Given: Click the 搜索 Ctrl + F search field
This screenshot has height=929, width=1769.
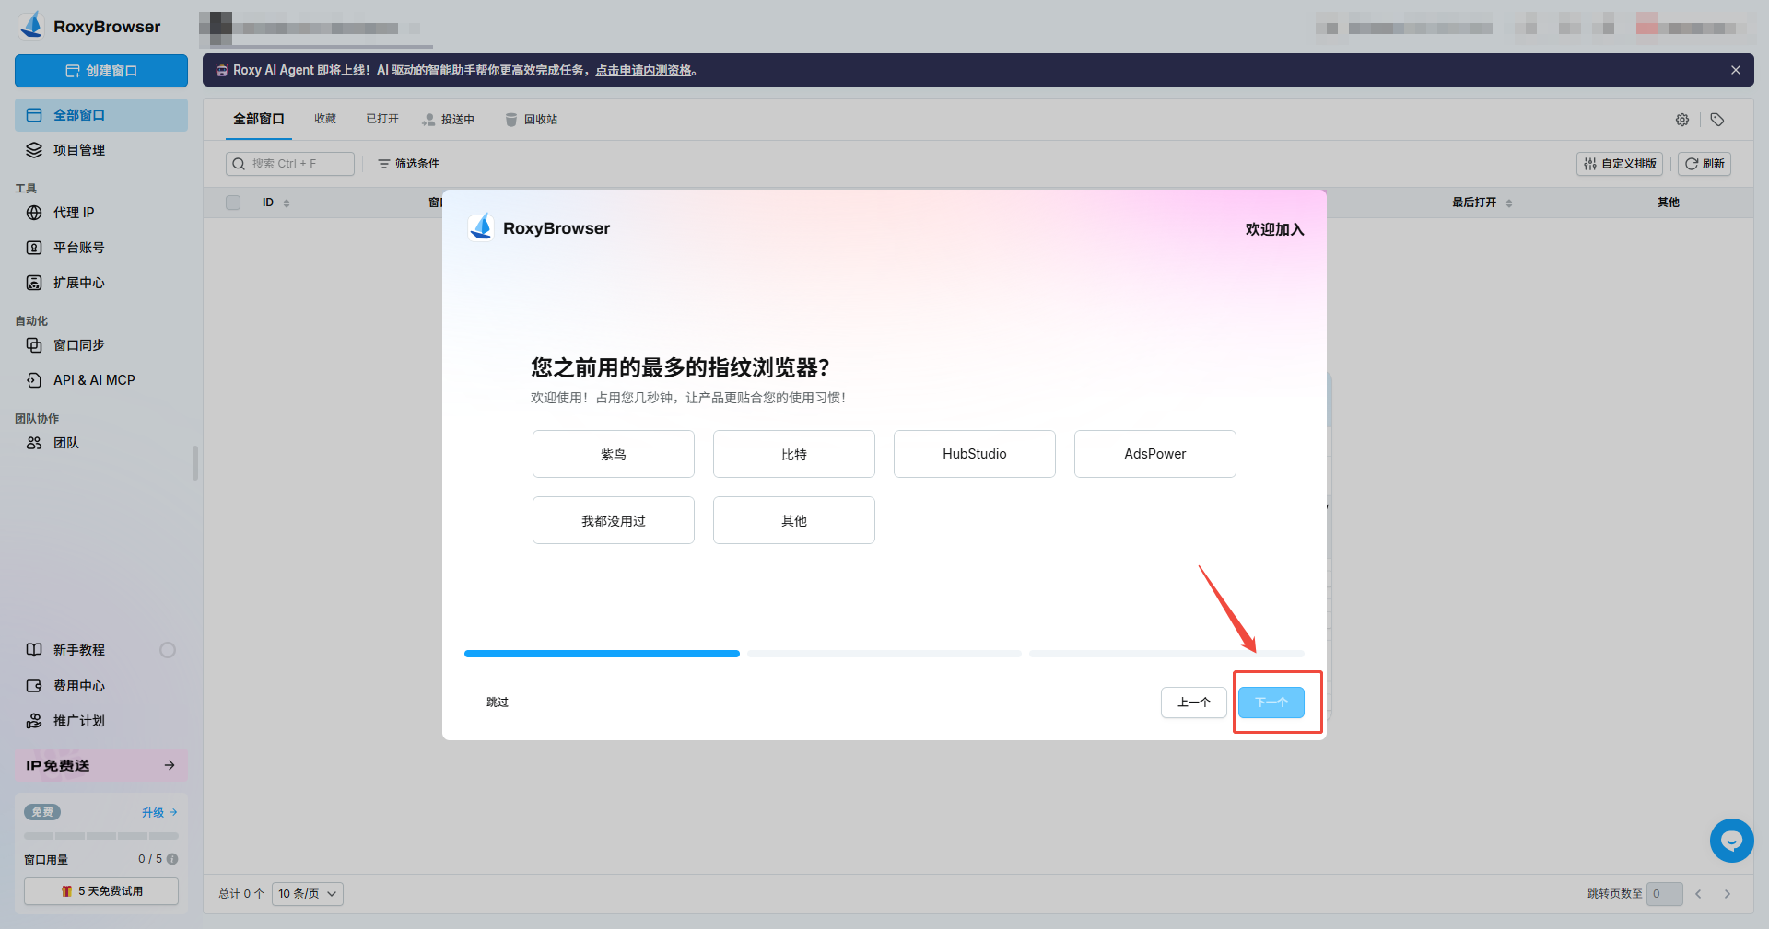Looking at the screenshot, I should pos(290,163).
